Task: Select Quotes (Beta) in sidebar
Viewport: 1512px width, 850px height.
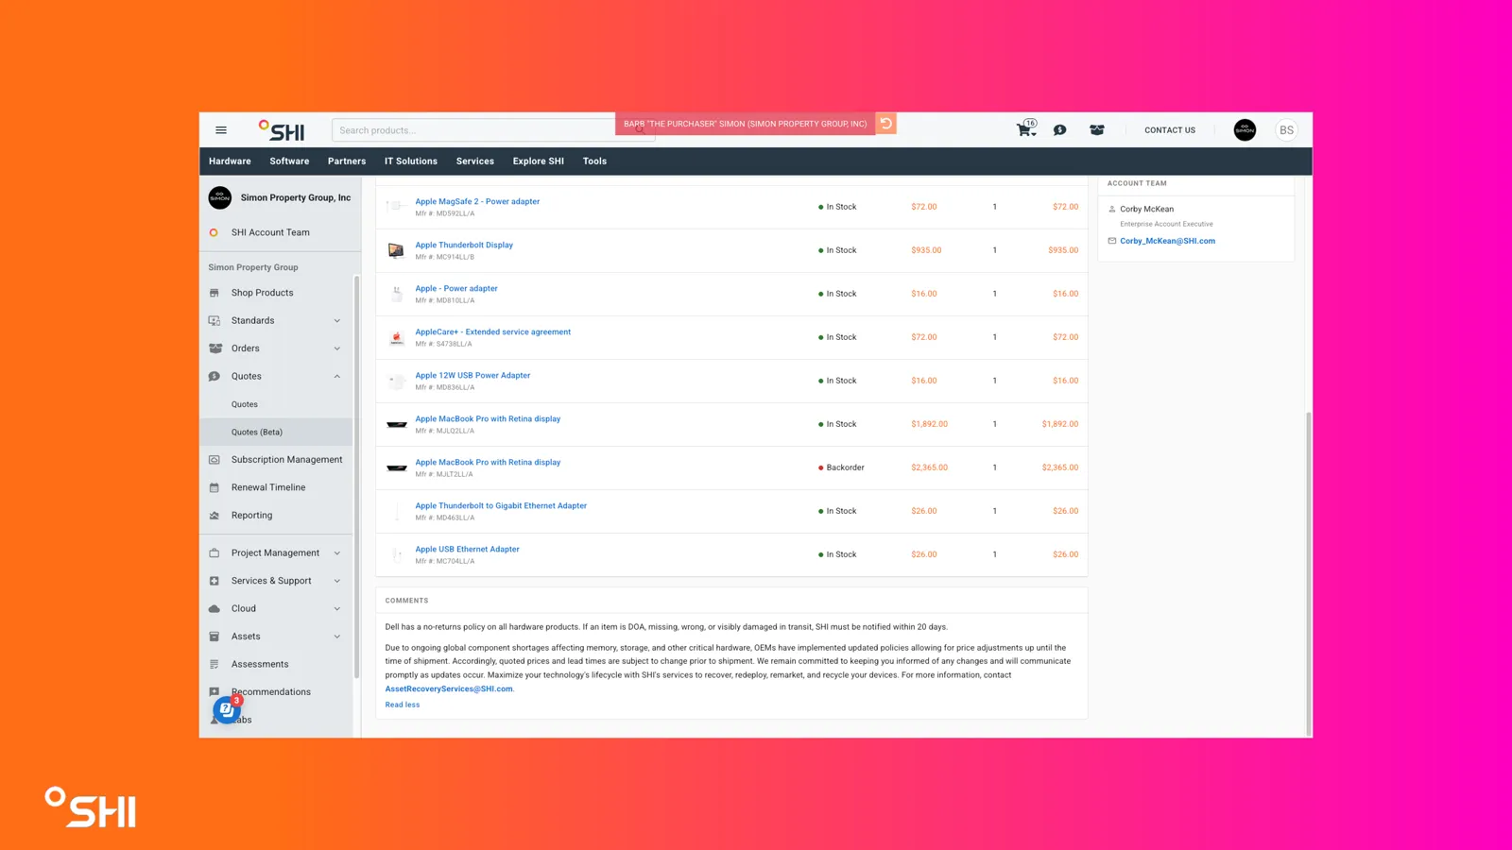Action: tap(276, 433)
